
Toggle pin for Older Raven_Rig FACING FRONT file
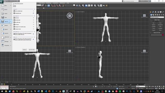pos(34,39)
